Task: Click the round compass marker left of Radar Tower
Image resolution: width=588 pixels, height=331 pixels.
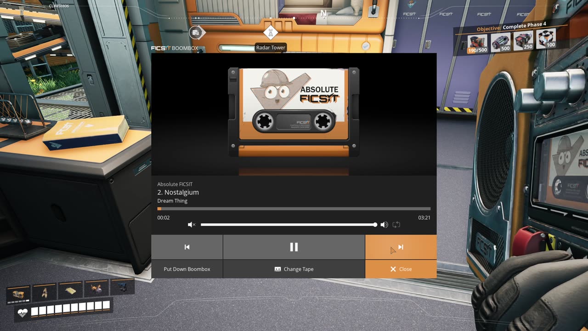Action: tap(196, 32)
